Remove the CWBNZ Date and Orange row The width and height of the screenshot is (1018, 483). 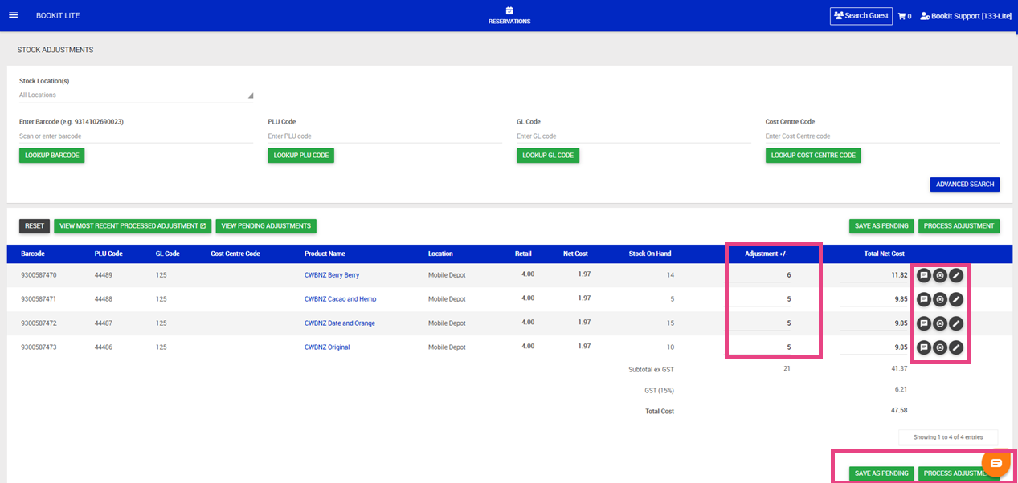click(x=940, y=323)
